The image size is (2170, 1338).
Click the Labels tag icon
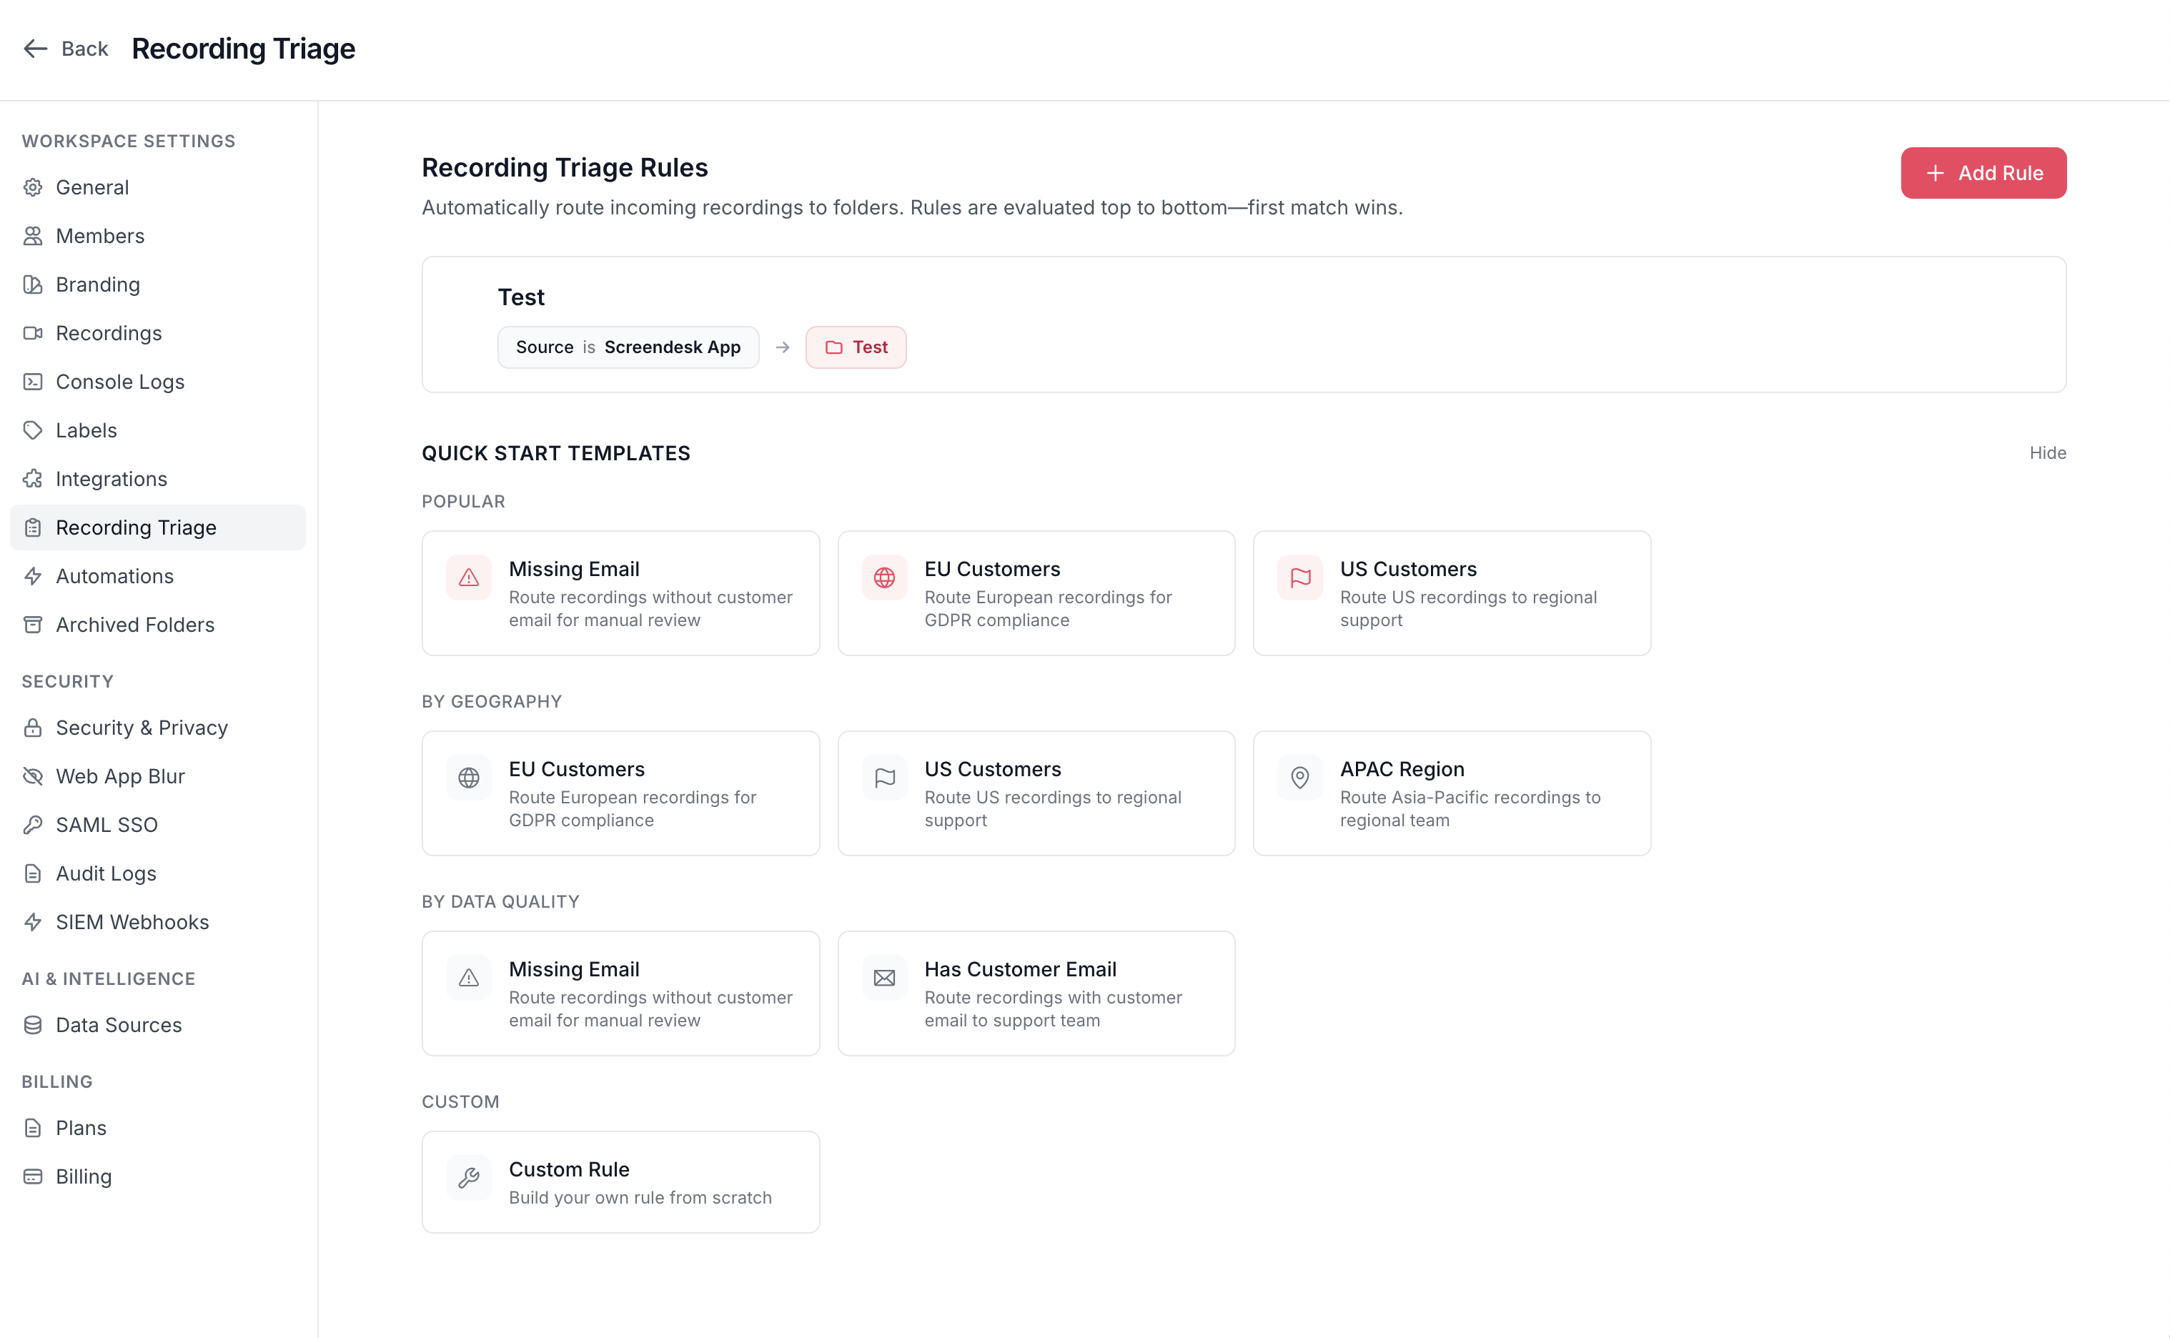pos(33,430)
